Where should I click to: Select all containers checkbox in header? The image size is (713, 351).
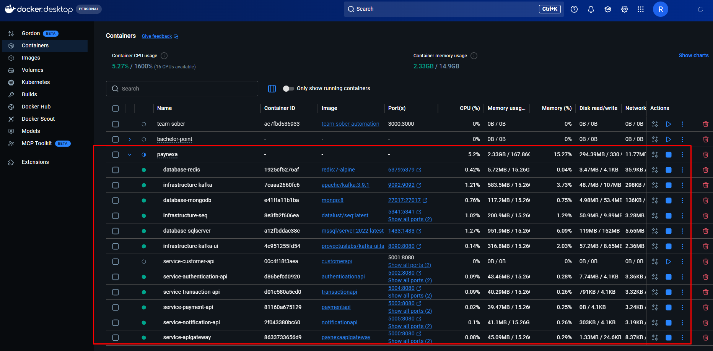[x=116, y=108]
